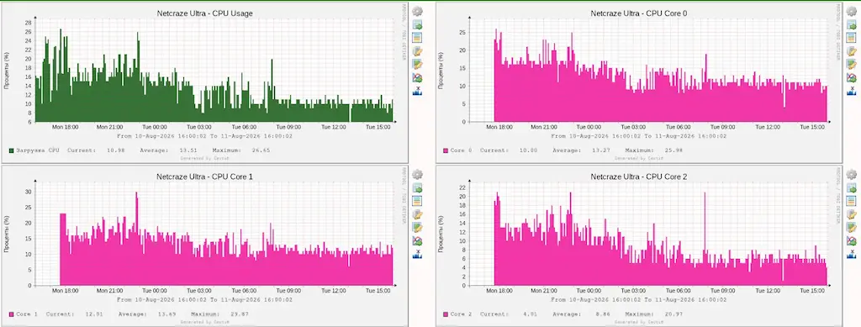
Task: Click date range text under CPU Core 2 graph
Action: [x=639, y=299]
